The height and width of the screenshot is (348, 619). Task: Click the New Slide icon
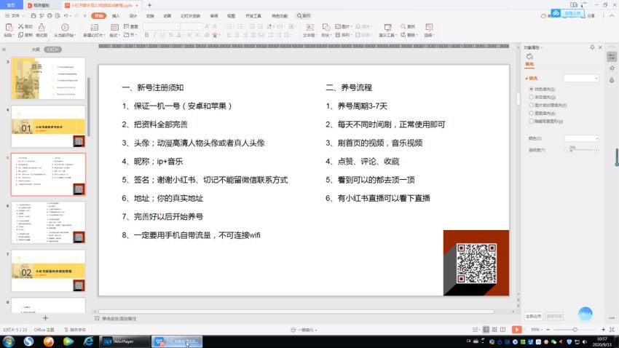pos(95,27)
